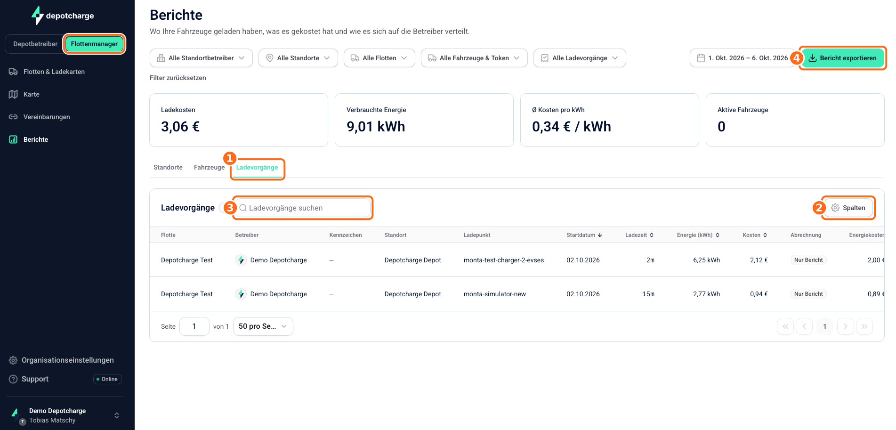Switch to Flottenmanager mode
896x430 pixels.
94,44
